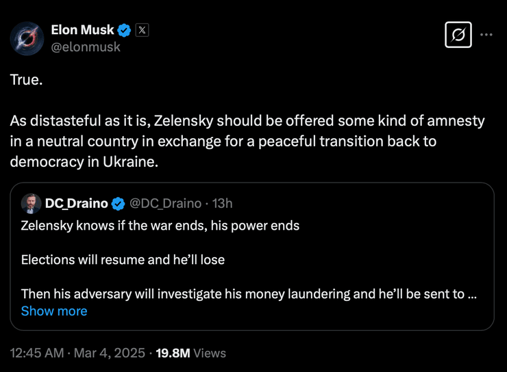Click Elon Musk's blue verified badge
This screenshot has width=507, height=372.
point(125,30)
